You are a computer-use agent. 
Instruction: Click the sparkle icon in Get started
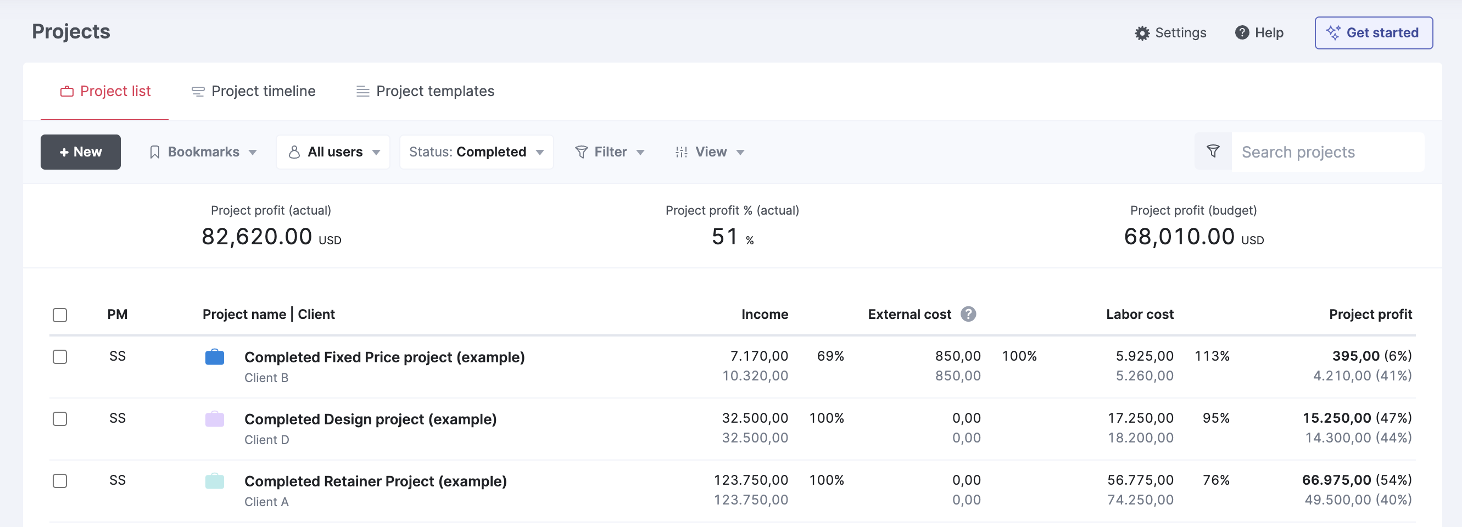coord(1332,33)
